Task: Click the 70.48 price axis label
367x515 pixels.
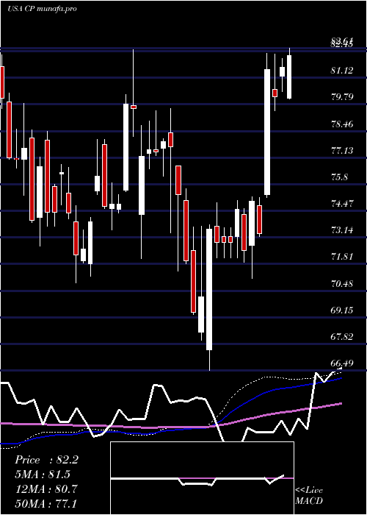Action: 342,283
